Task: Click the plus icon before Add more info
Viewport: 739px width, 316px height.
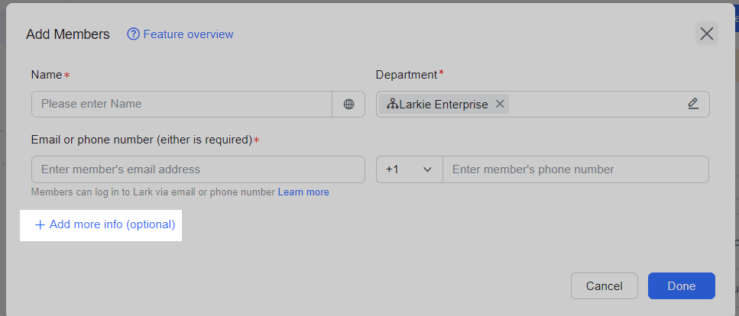Action: [40, 225]
